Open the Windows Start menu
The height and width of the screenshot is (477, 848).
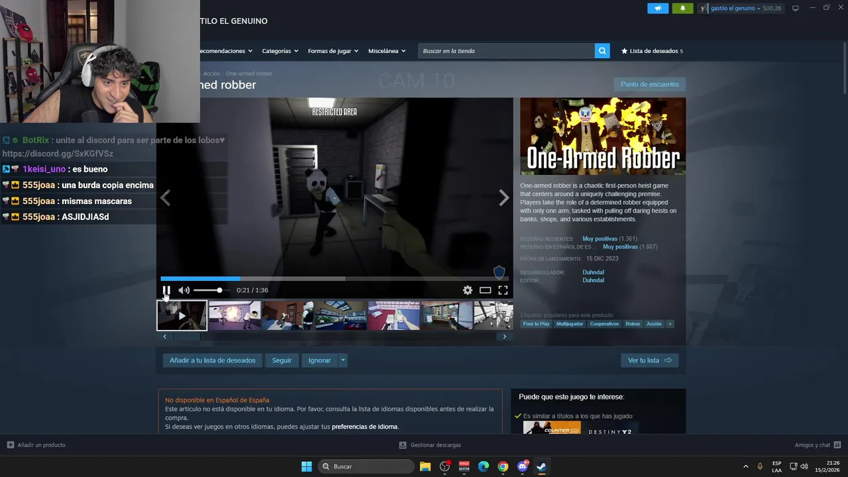307,466
